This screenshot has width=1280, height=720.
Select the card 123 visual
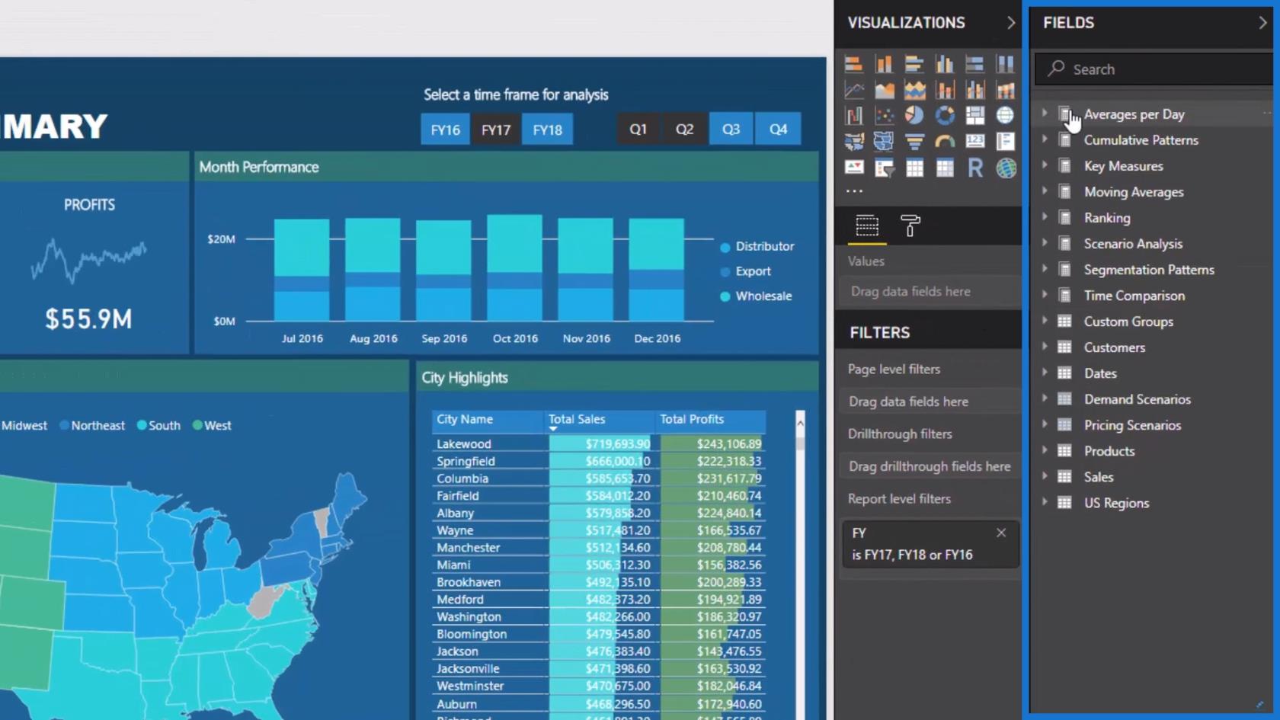click(975, 142)
